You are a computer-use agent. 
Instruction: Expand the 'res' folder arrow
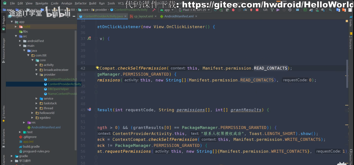coord(24,122)
